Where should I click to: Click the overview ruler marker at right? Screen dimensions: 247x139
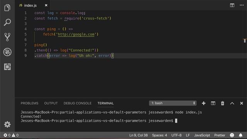click(245, 41)
